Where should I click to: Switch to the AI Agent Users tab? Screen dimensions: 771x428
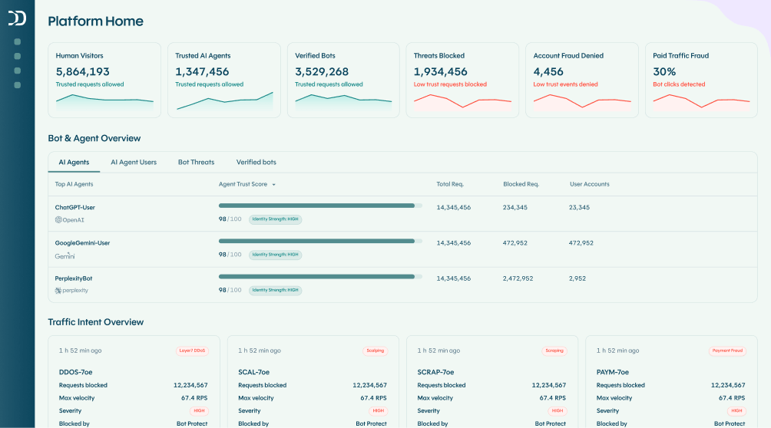[134, 162]
